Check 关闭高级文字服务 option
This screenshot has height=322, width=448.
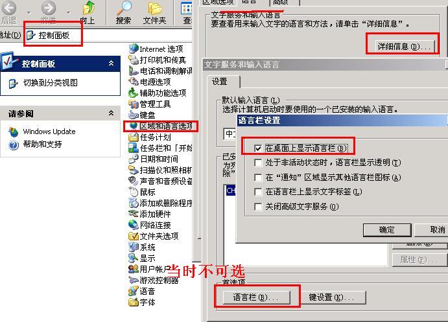tap(258, 207)
